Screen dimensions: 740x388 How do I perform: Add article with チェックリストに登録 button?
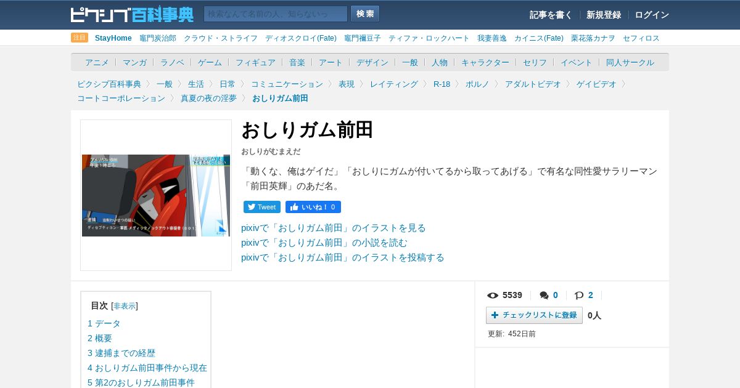pos(534,315)
